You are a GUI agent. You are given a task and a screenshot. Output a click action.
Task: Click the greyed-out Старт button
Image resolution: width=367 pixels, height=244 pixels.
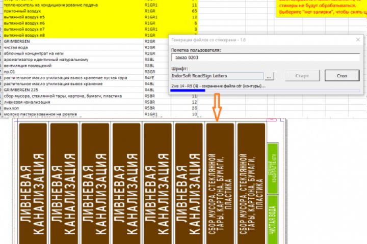click(302, 76)
